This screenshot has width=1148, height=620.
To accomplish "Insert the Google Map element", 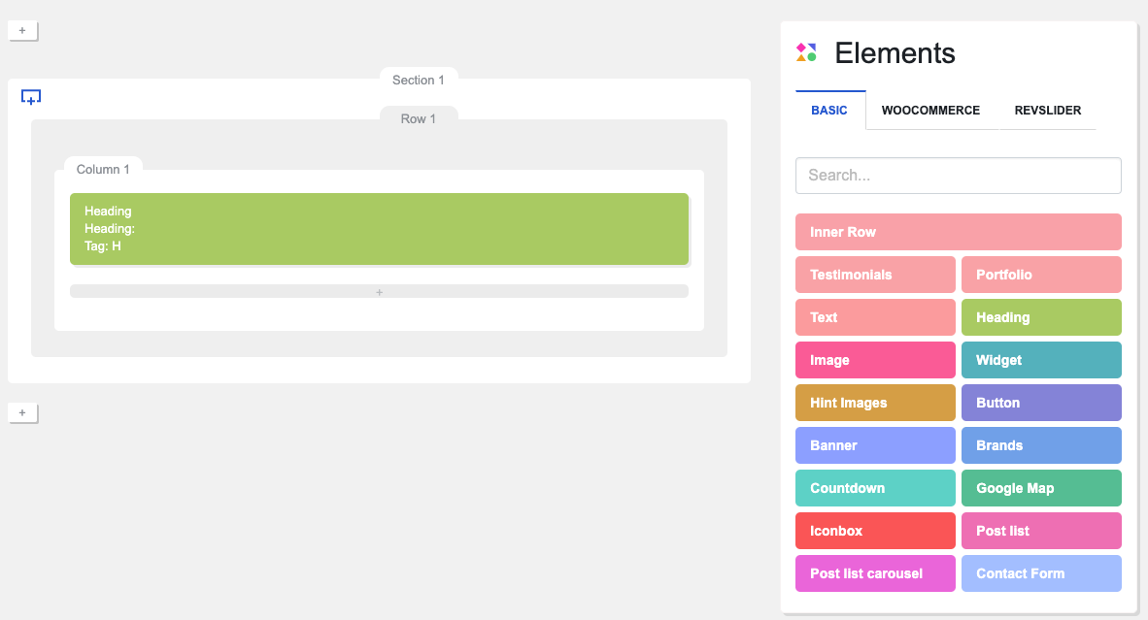I will tap(1041, 488).
